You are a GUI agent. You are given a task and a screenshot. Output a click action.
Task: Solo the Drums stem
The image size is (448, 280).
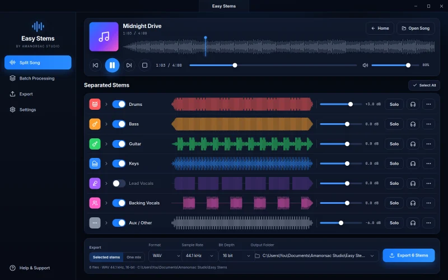[x=394, y=104]
